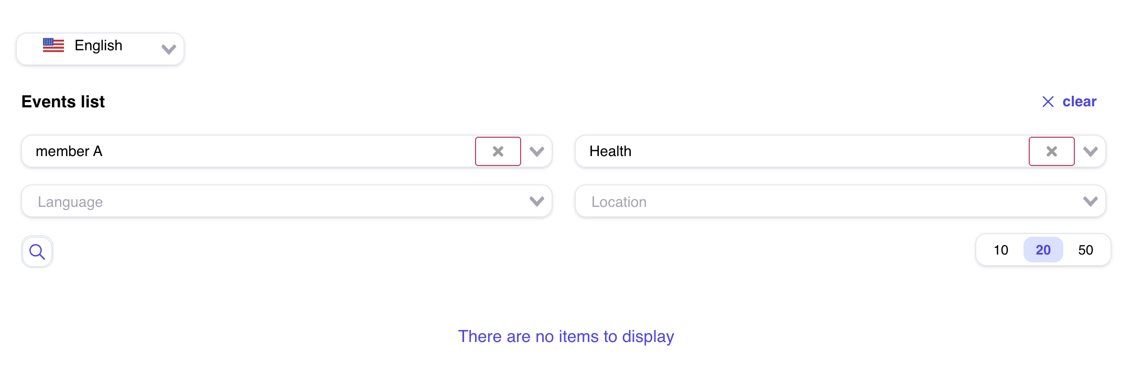Image resolution: width=1121 pixels, height=375 pixels.
Task: Open the member A dropdown arrow
Action: 536,151
